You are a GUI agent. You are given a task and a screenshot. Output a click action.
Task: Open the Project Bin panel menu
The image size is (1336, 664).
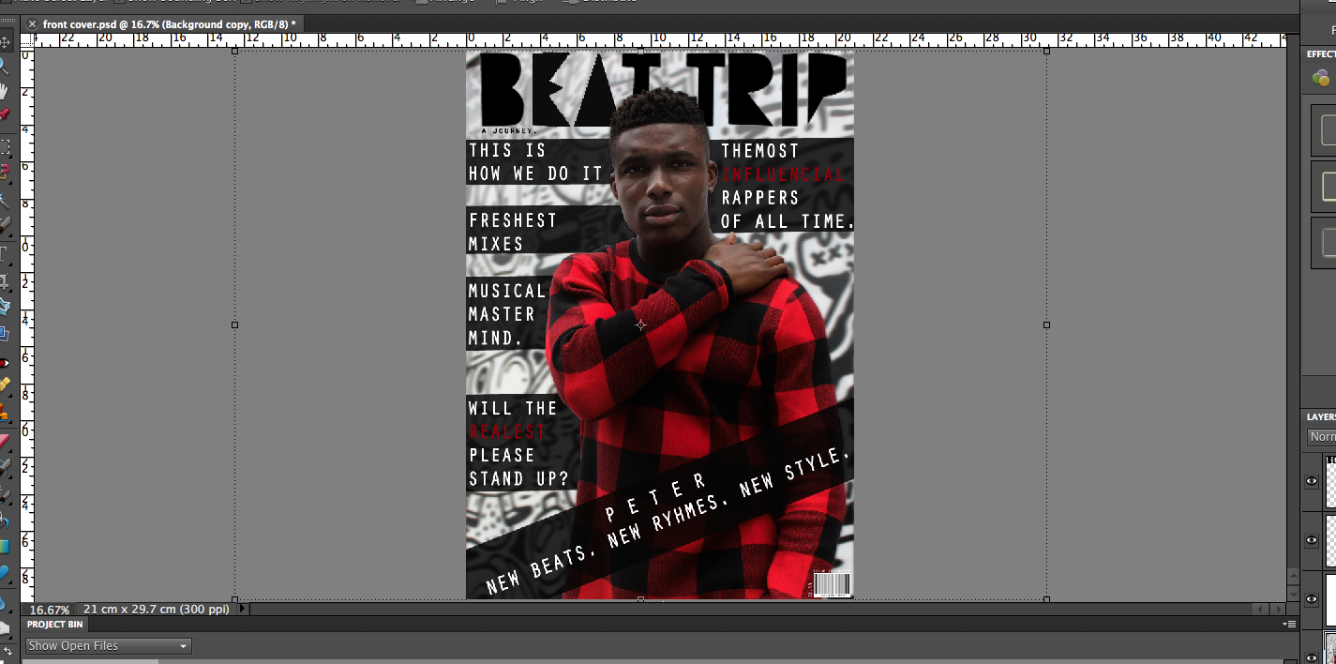[x=1290, y=624]
